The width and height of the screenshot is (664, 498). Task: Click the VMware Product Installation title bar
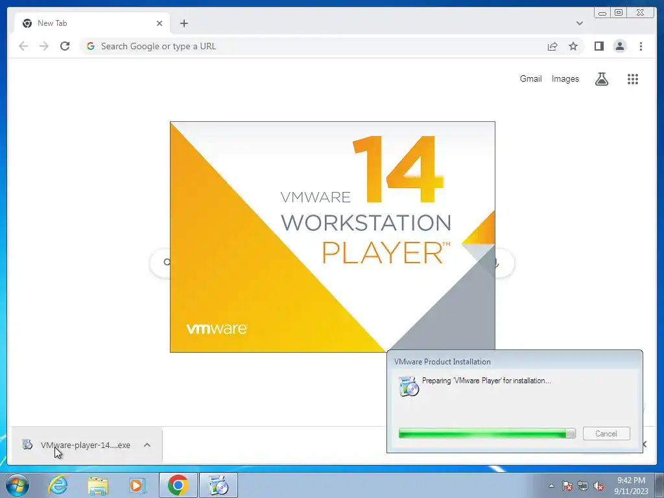[x=514, y=361]
